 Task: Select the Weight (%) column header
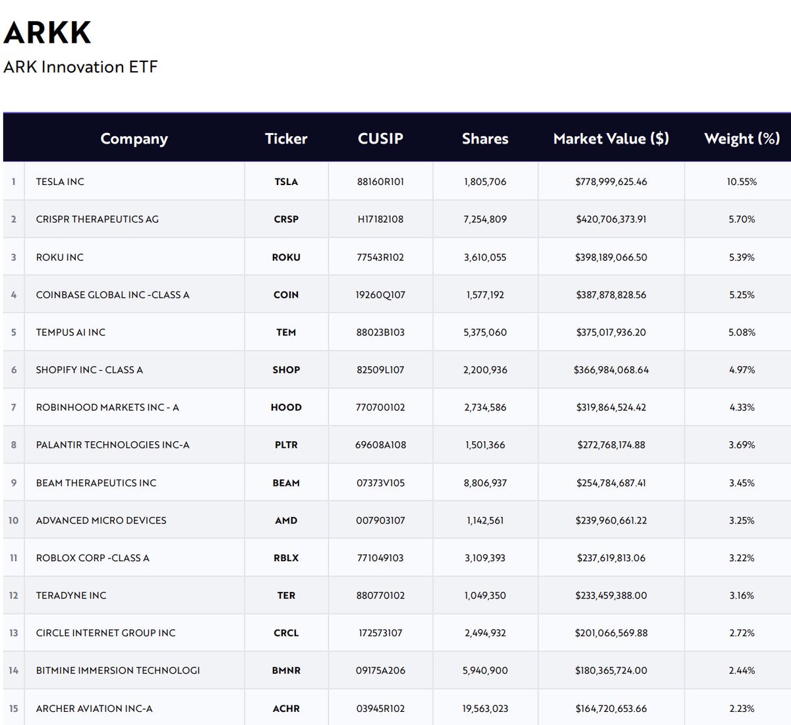742,138
